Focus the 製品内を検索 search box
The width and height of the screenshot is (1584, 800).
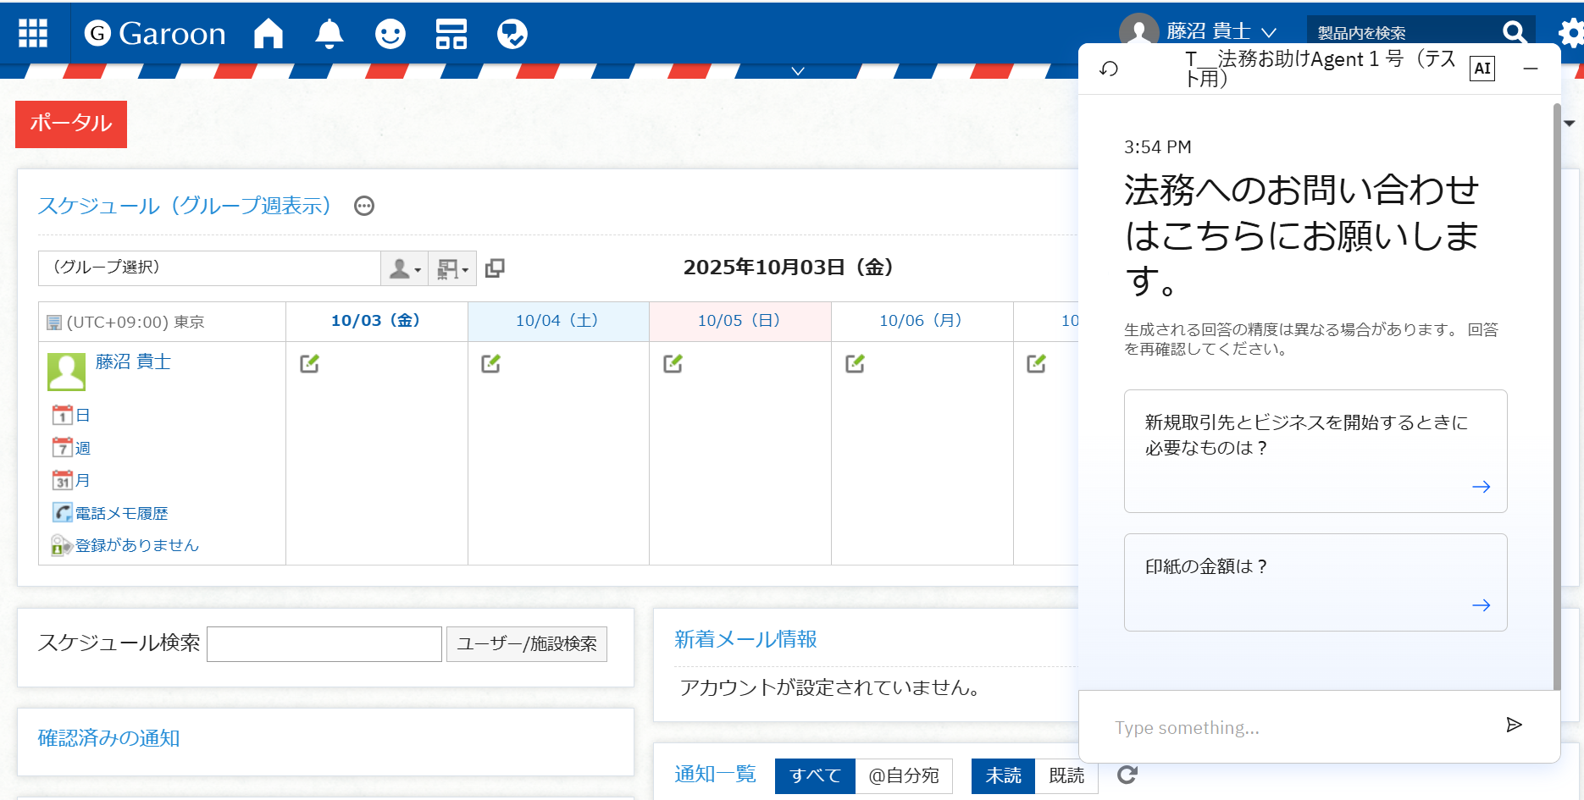[1403, 32]
